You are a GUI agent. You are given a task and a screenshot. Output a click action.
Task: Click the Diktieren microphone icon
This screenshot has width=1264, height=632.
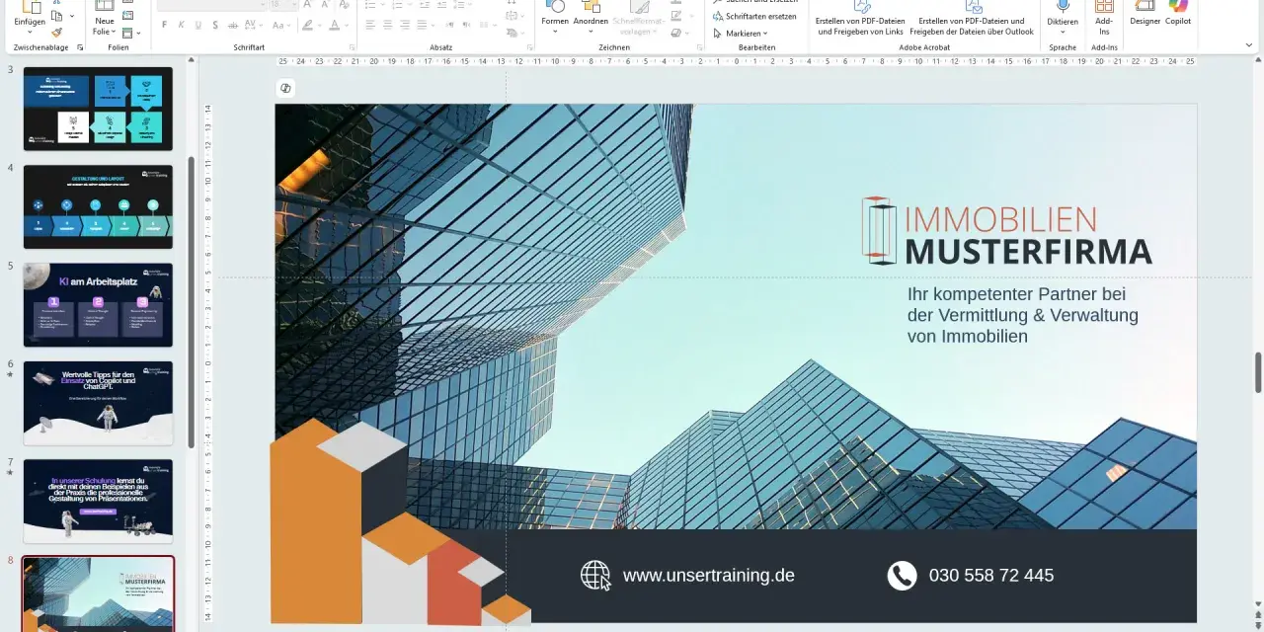coord(1063,6)
